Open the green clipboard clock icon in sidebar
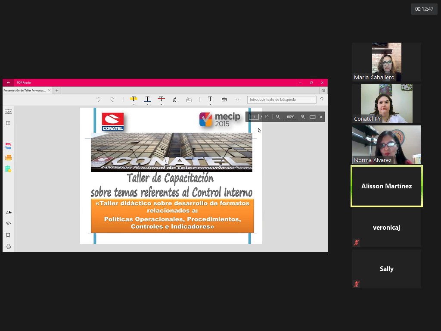441x331 pixels. 8,169
